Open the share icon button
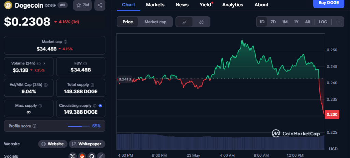This screenshot has width=350, height=158. [x=100, y=5]
